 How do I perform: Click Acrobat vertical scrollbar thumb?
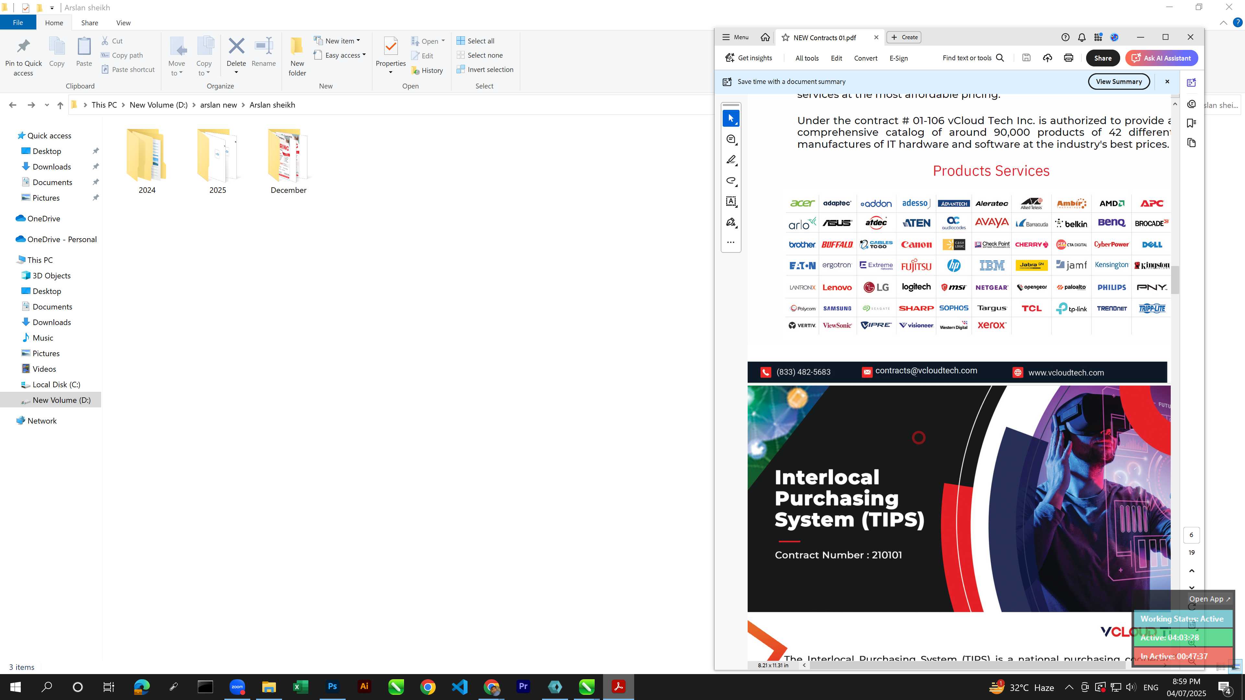click(x=1175, y=280)
